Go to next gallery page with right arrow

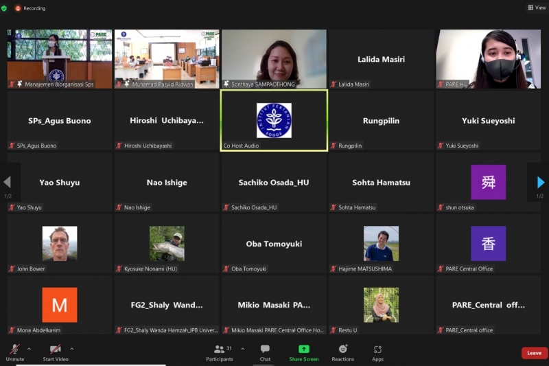coord(540,182)
